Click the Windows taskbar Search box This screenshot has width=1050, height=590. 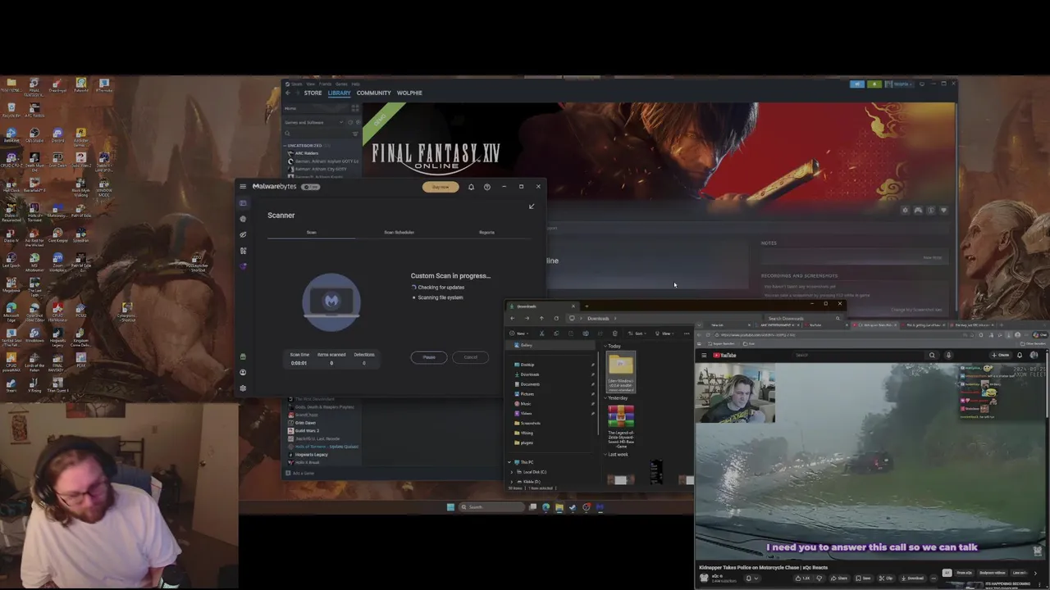tap(491, 507)
